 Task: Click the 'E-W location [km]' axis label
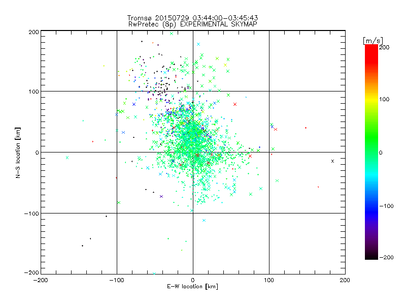192,287
